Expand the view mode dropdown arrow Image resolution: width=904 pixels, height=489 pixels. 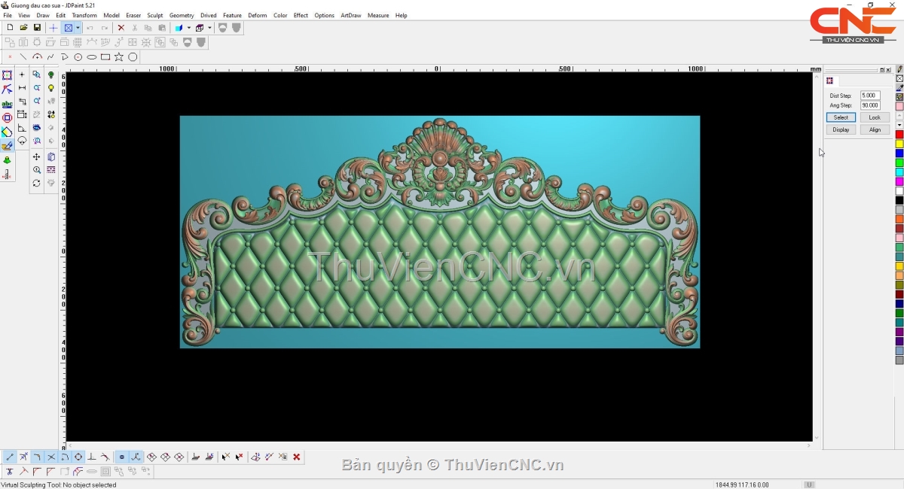(x=78, y=28)
